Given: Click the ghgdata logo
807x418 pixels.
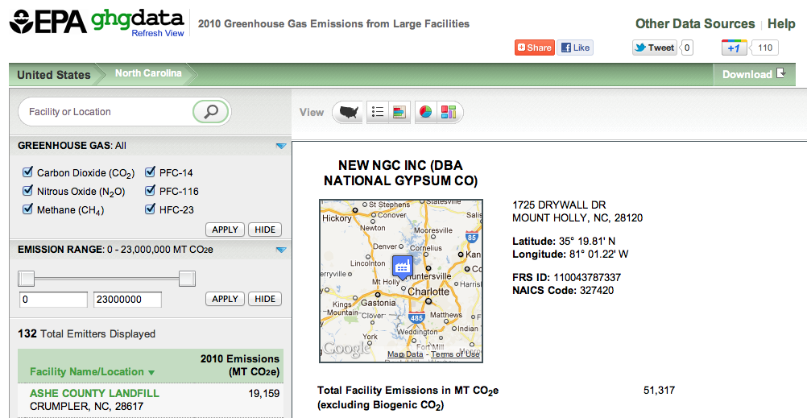Looking at the screenshot, I should coord(138,19).
